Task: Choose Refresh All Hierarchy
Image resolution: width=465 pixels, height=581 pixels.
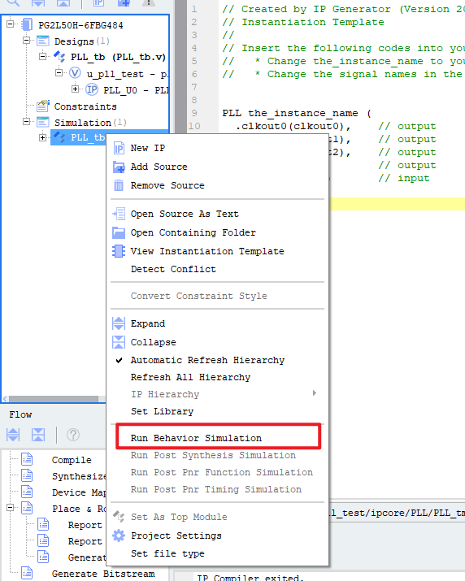Action: coord(218,377)
